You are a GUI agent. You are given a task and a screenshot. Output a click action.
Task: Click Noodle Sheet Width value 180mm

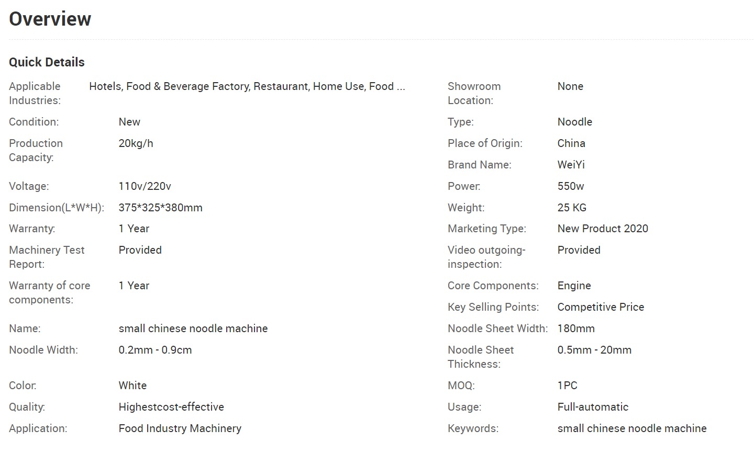pyautogui.click(x=576, y=329)
